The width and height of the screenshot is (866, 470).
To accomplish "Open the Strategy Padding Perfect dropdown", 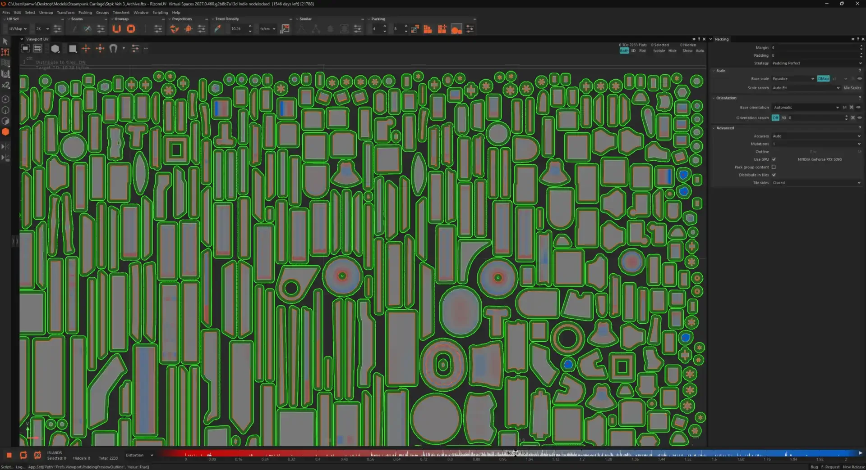I will (x=817, y=63).
